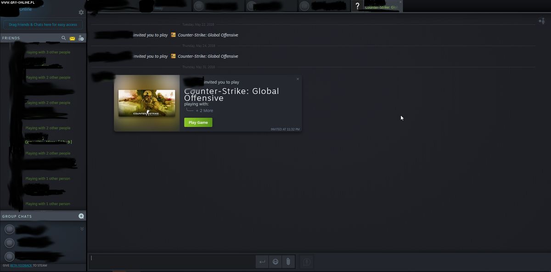Switch to the Counter-Strike chat tab
The width and height of the screenshot is (551, 272).
point(381,7)
